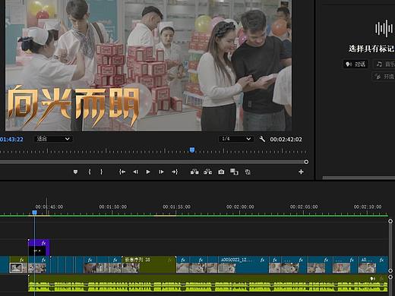Screen dimensions: 395x296
Task: Click the Program monitor blue playhead marker
Action: point(192,150)
